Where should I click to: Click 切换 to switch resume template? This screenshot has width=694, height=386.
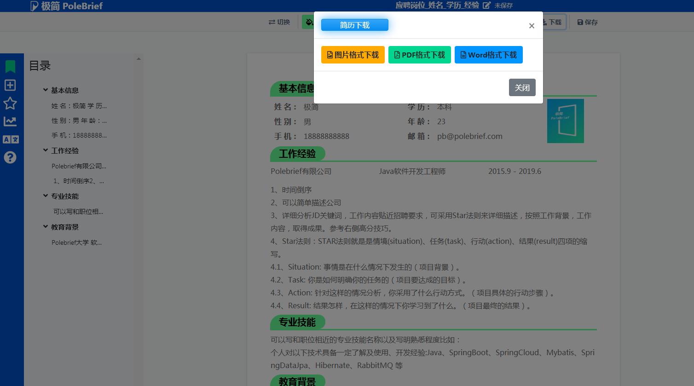pyautogui.click(x=278, y=22)
